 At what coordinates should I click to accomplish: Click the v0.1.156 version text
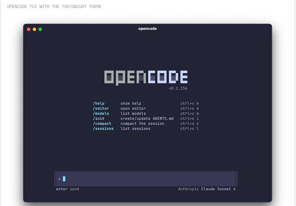pyautogui.click(x=178, y=88)
